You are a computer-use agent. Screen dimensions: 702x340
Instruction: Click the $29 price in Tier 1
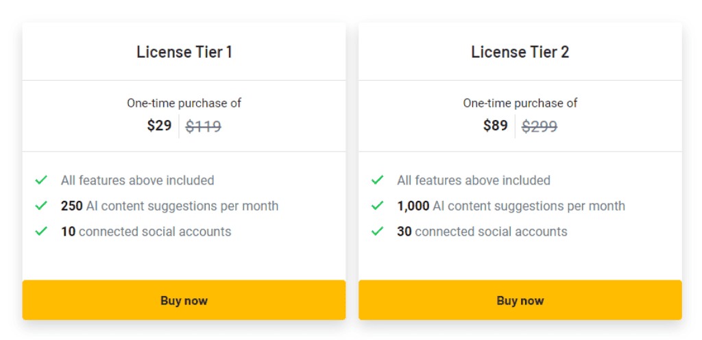click(159, 125)
